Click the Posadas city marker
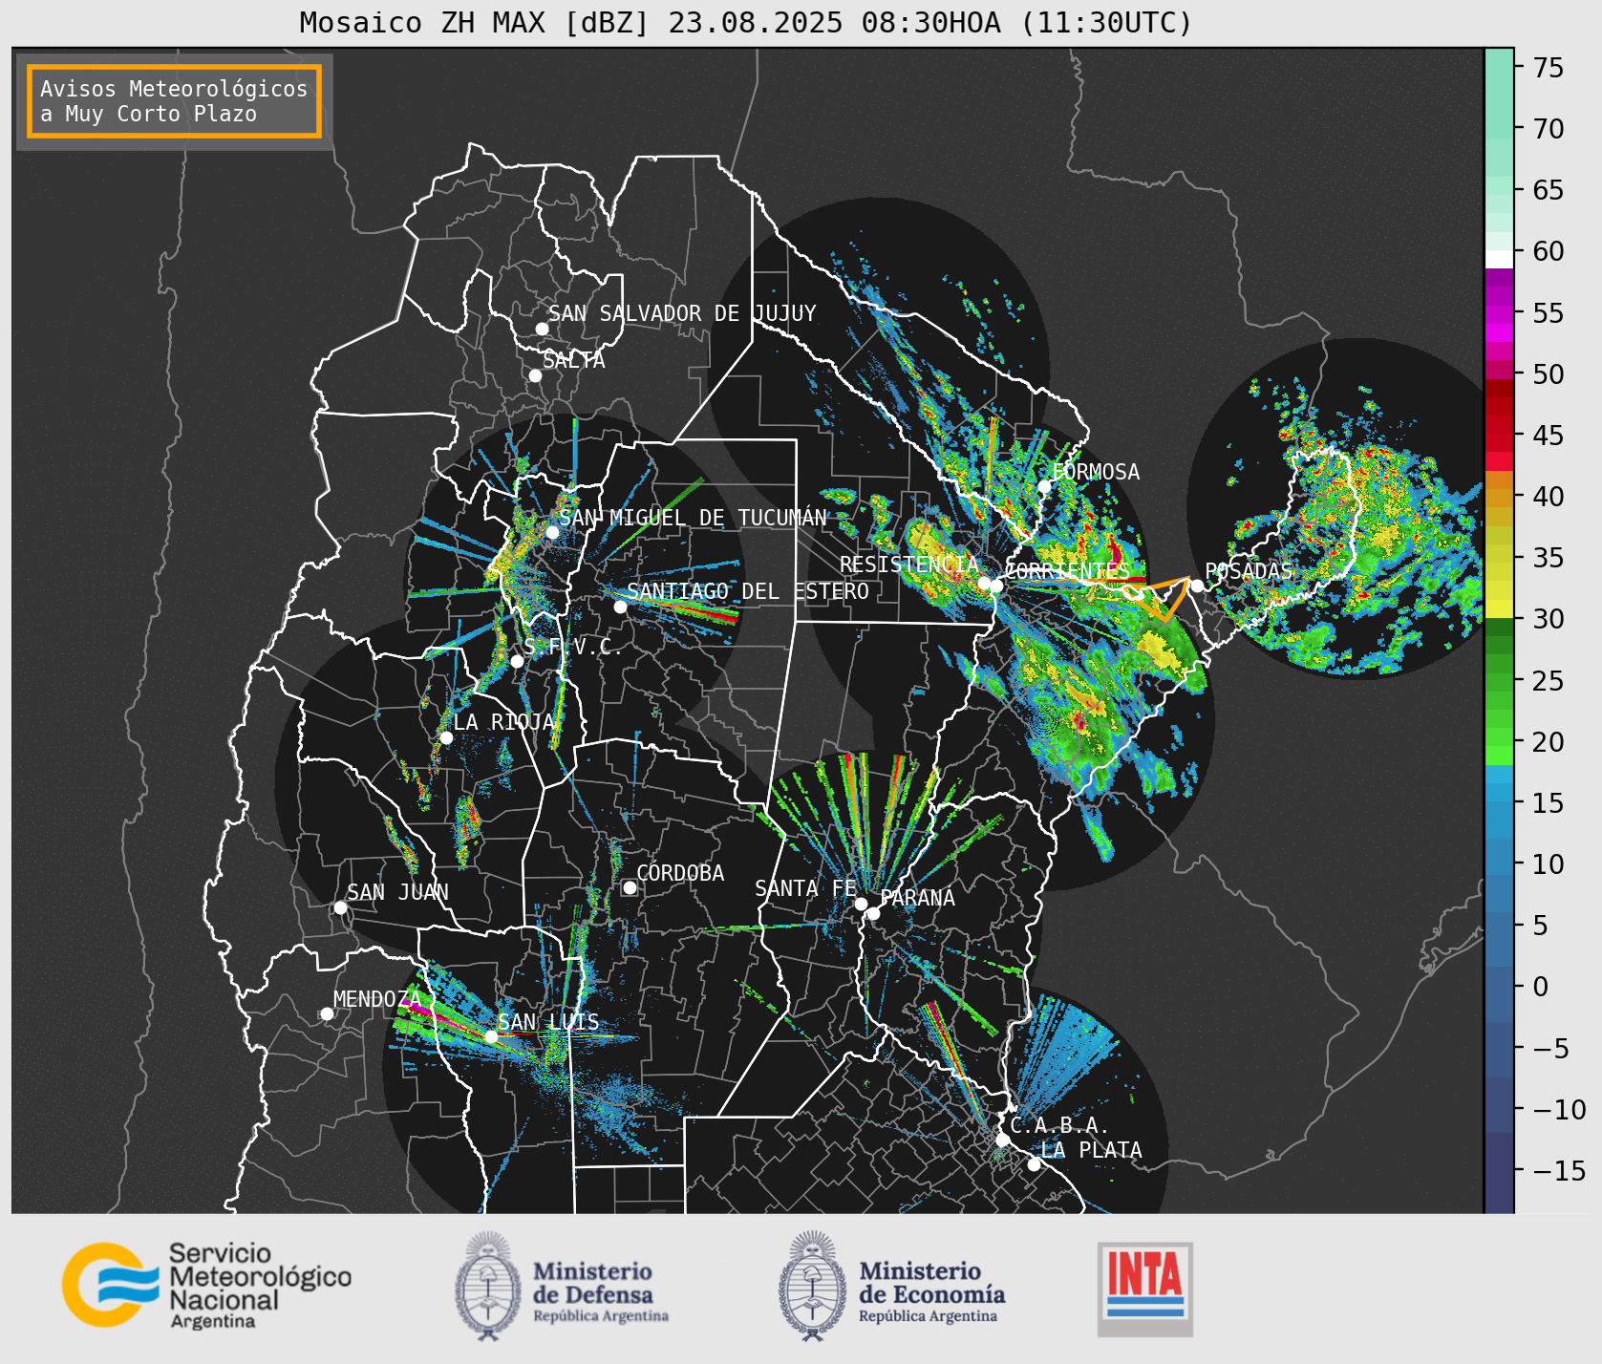Image resolution: width=1602 pixels, height=1364 pixels. tap(1197, 586)
